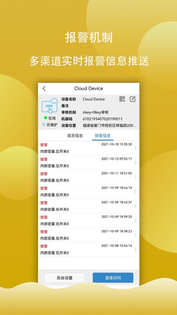Image resolution: width=177 pixels, height=315 pixels.
Task: Click the 2021-10-09 18:44:10 timestamp
Action: tap(117, 188)
